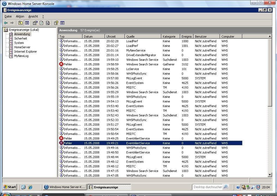This screenshot has height=196, width=277.
Task: Open the Aktion menu
Action: click(x=20, y=16)
